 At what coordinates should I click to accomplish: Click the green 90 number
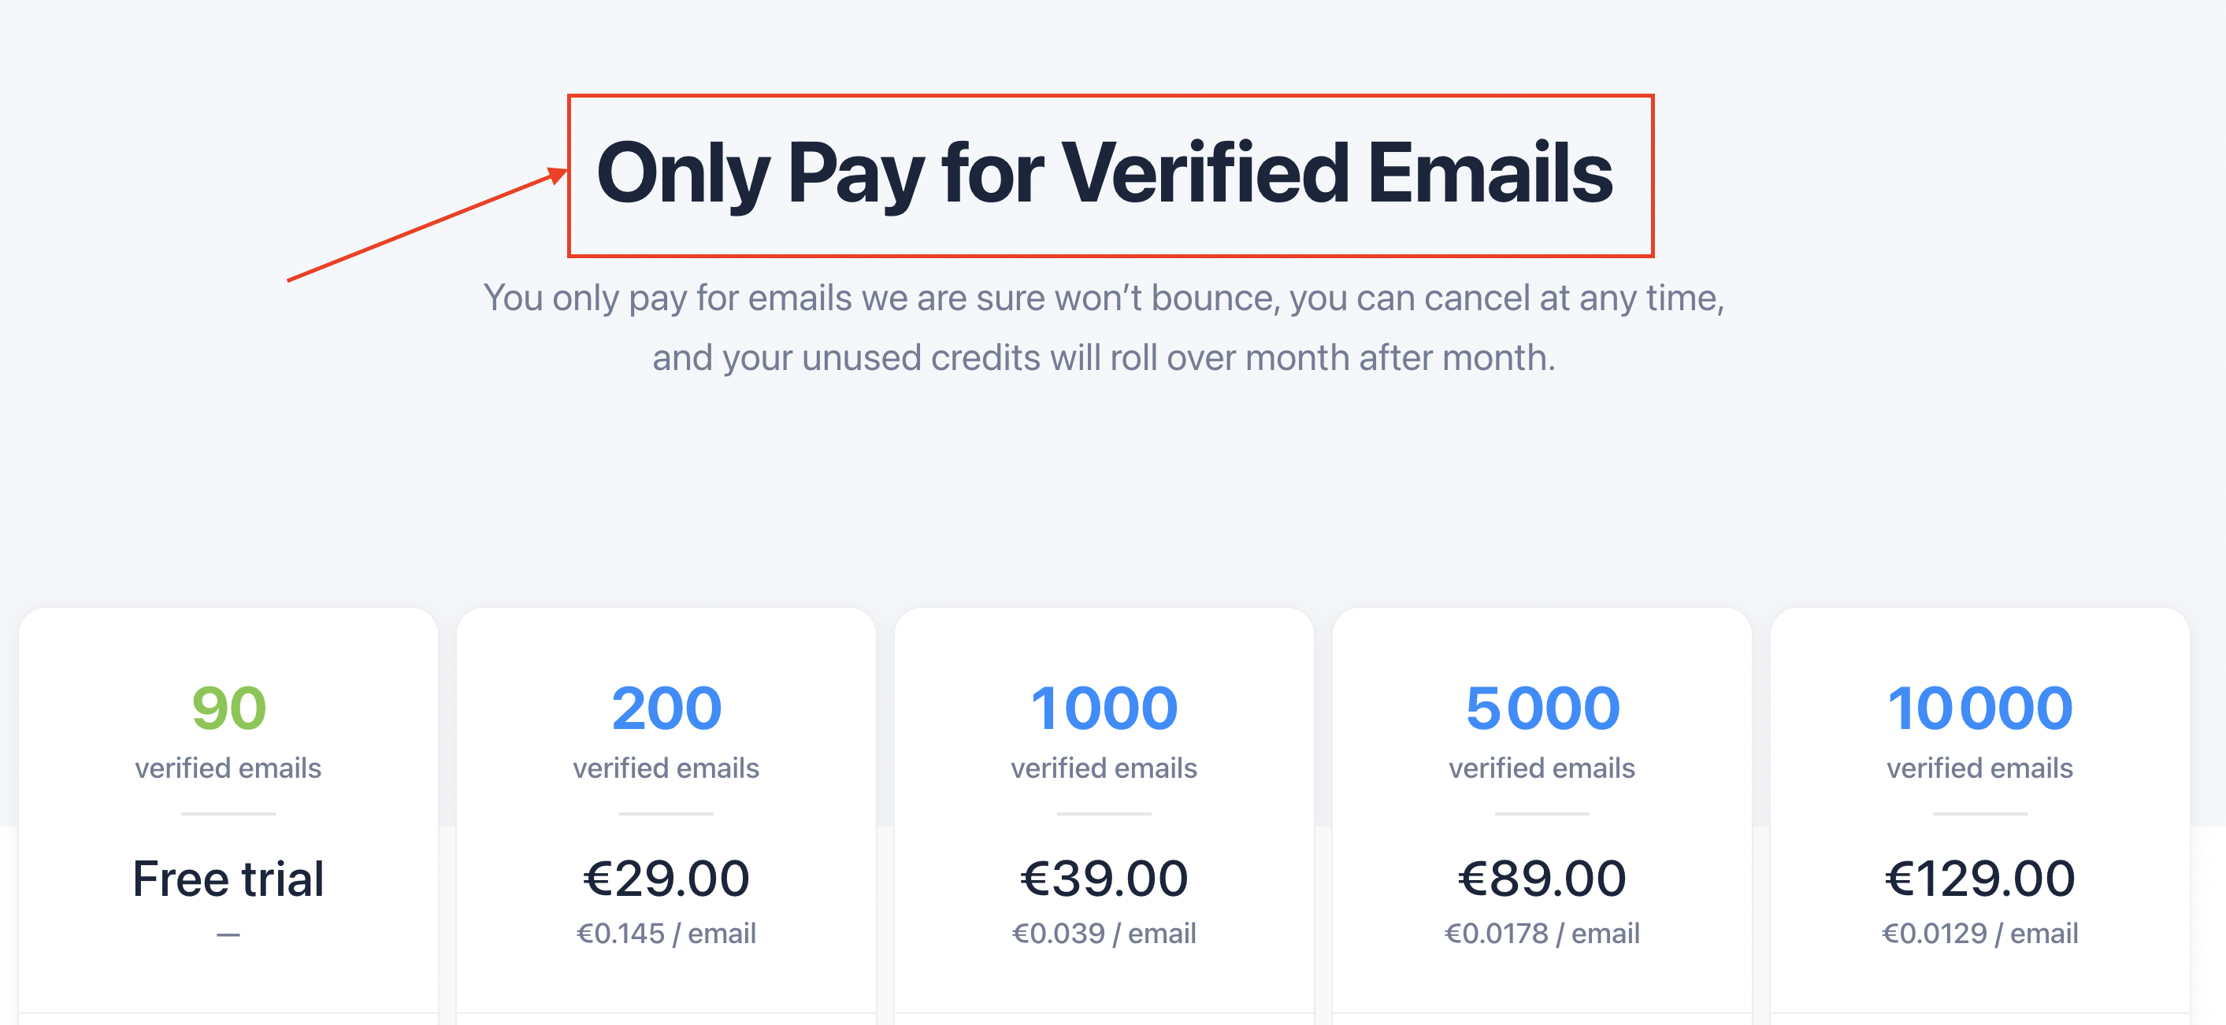228,708
